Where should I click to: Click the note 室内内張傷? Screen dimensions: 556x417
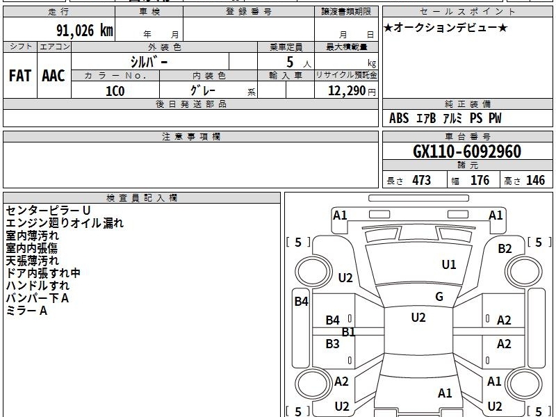31,248
